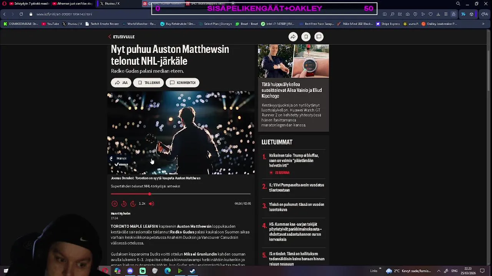
Task: Open Valkoinen talo Trump most-read article
Action: (x=294, y=161)
